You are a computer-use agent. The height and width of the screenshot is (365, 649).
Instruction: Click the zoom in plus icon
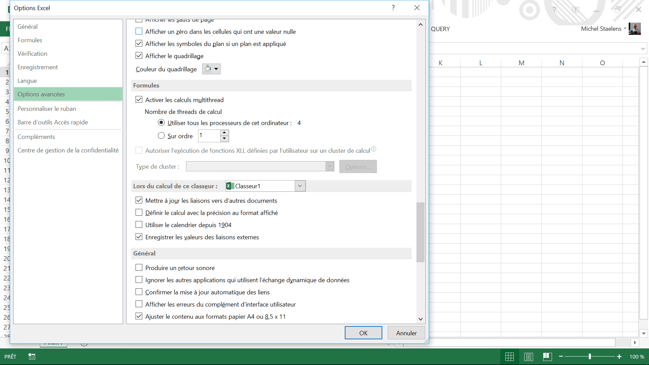[x=619, y=357]
